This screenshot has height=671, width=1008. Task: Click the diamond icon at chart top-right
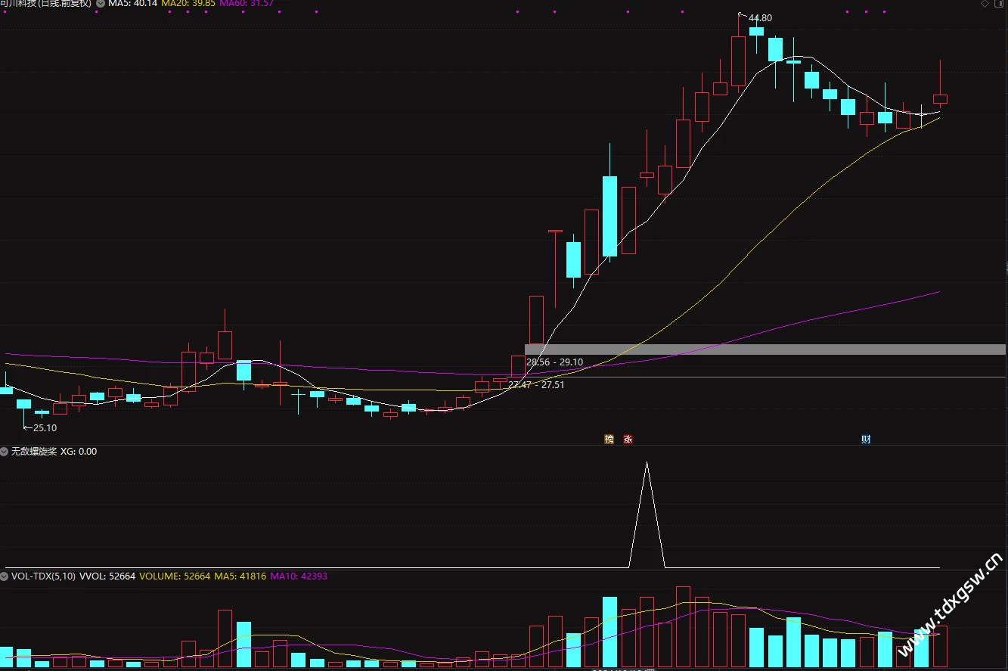[x=985, y=4]
